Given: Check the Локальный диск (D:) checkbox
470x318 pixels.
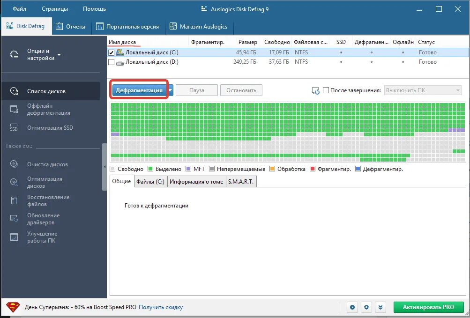Looking at the screenshot, I should (x=111, y=62).
